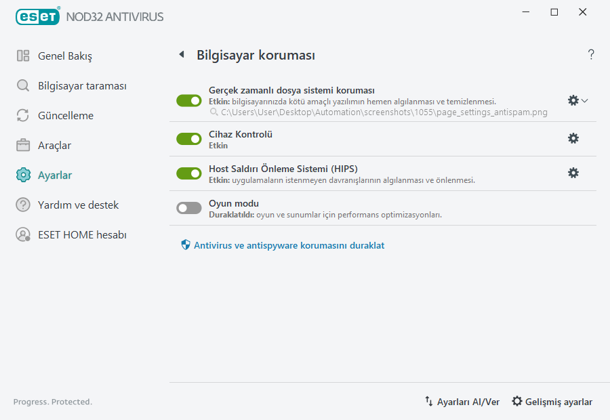Viewport: 610px width, 420px height.
Task: Disable Gerçek zamanlı dosya sistemi koruması
Action: click(x=189, y=100)
